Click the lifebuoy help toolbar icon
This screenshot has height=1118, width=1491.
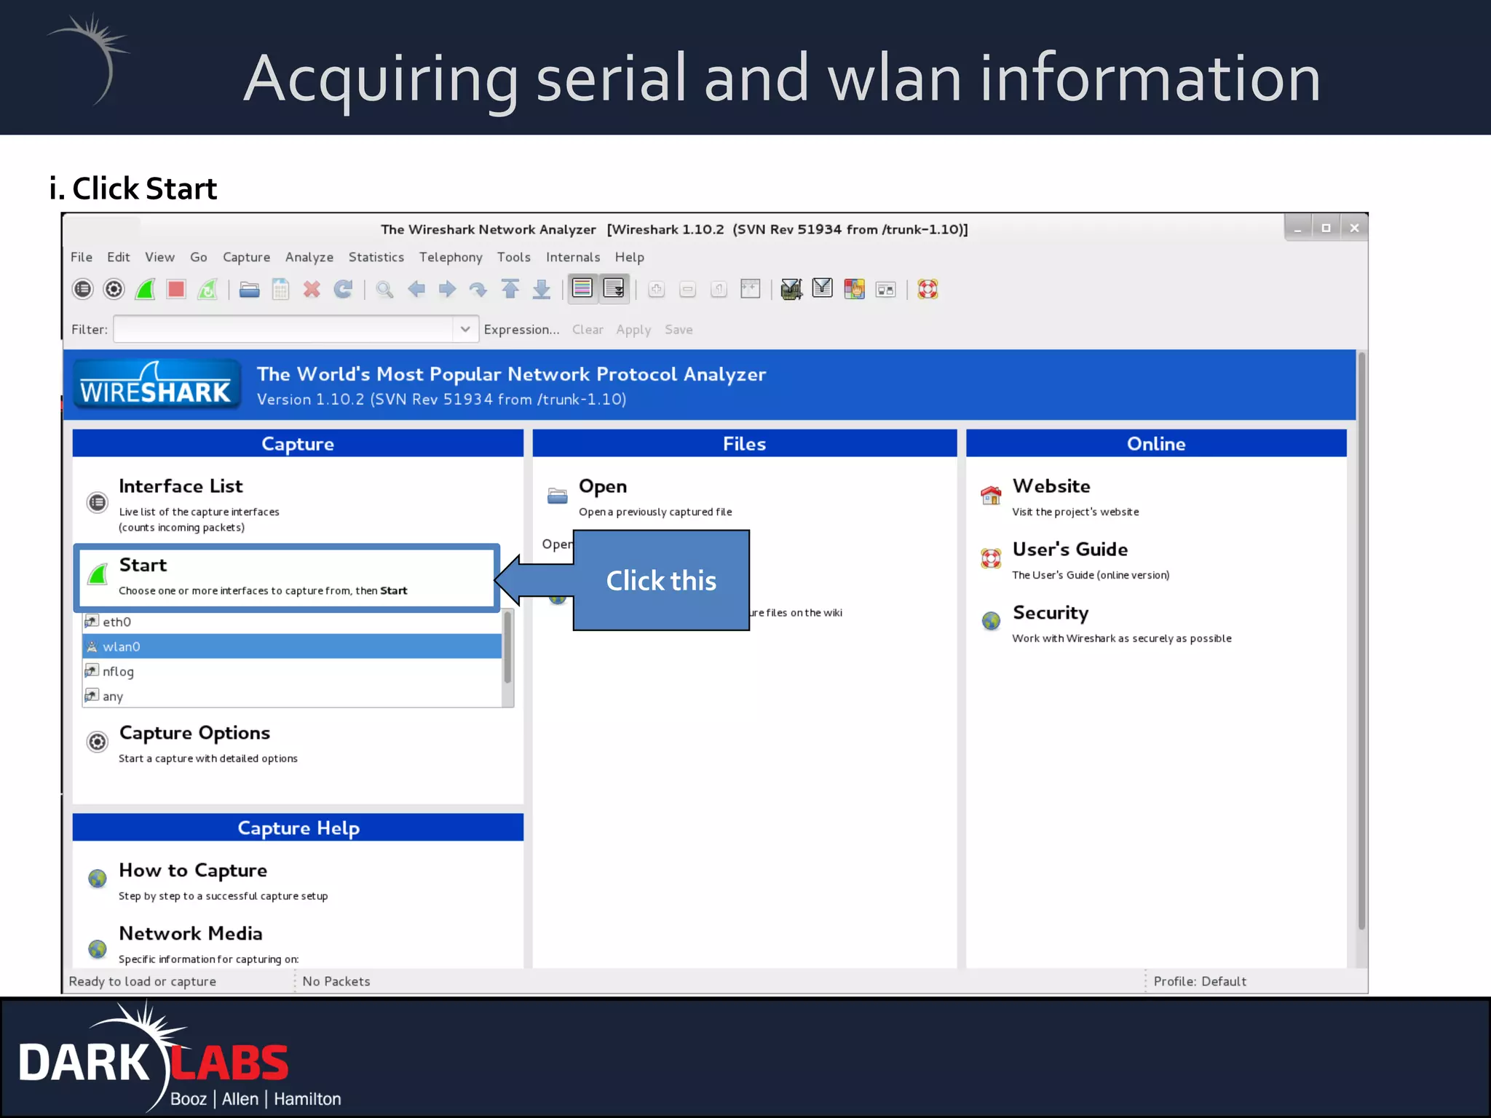click(x=928, y=289)
